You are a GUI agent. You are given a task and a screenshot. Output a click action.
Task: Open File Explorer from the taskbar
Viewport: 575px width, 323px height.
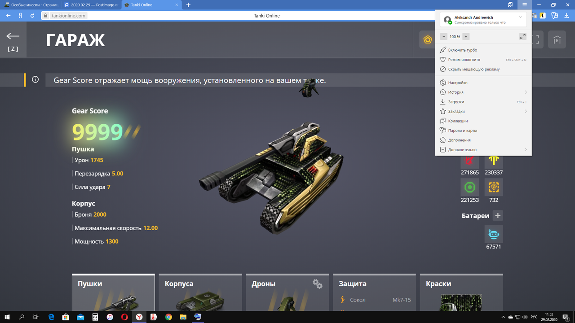tap(183, 317)
